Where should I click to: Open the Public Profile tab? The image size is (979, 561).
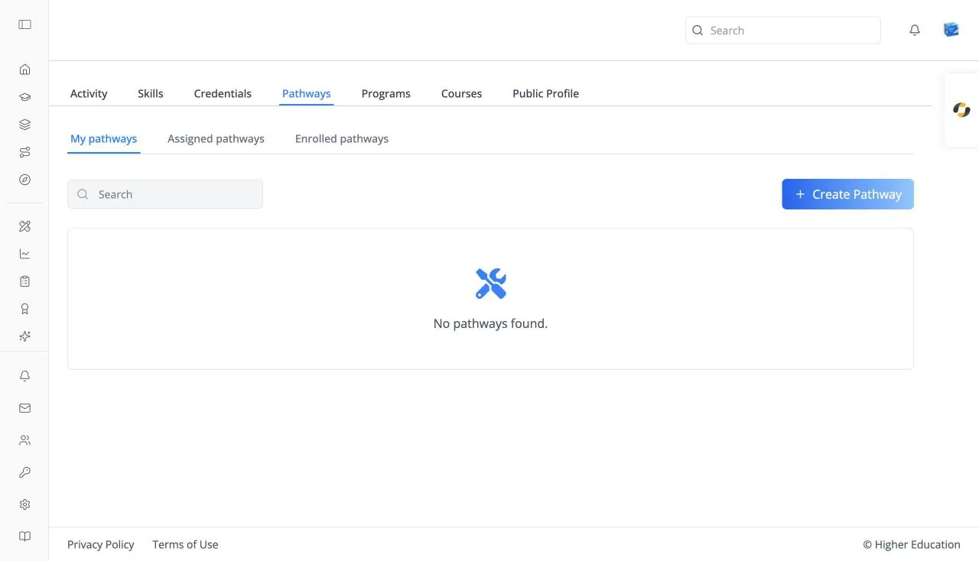pos(546,93)
